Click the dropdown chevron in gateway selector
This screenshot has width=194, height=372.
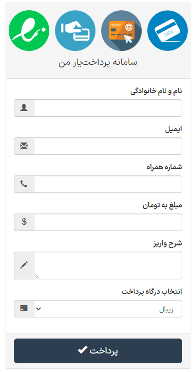click(x=38, y=309)
